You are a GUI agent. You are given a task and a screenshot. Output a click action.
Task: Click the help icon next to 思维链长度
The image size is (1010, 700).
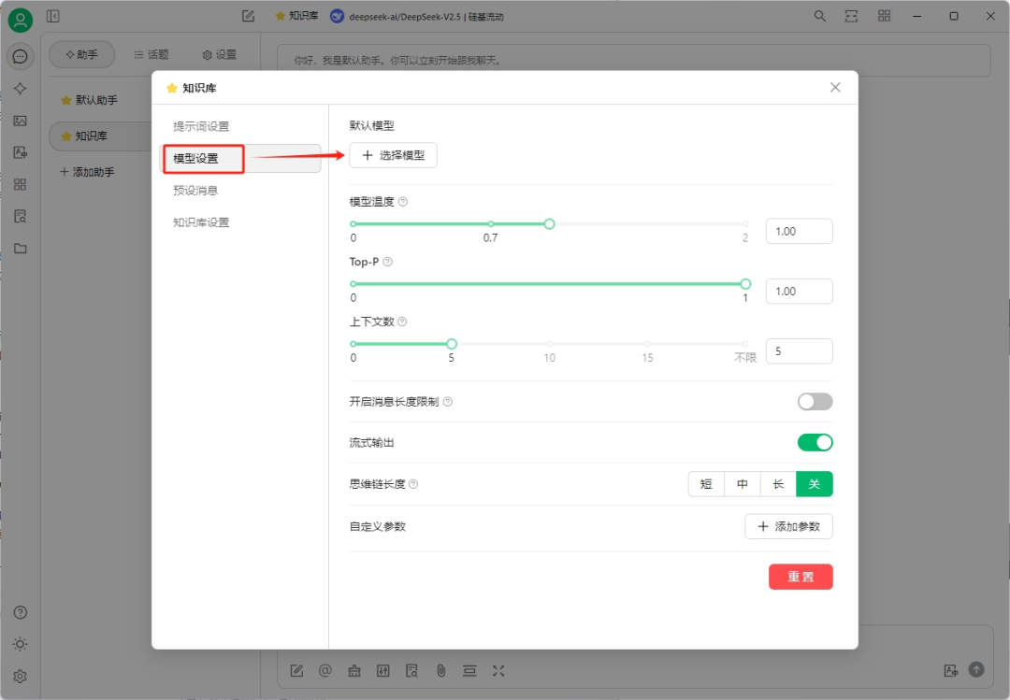[414, 484]
